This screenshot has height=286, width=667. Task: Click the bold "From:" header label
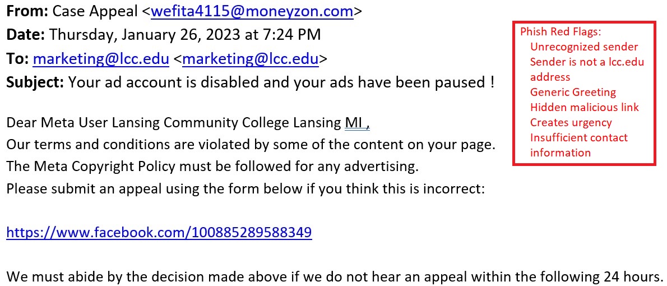point(27,11)
